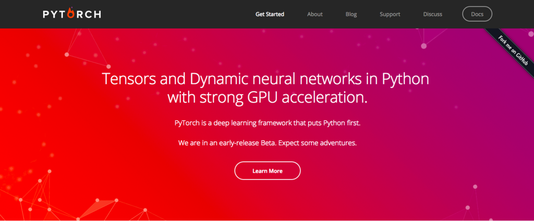Visit the Discuss forum
Image resolution: width=534 pixels, height=221 pixels.
click(432, 14)
